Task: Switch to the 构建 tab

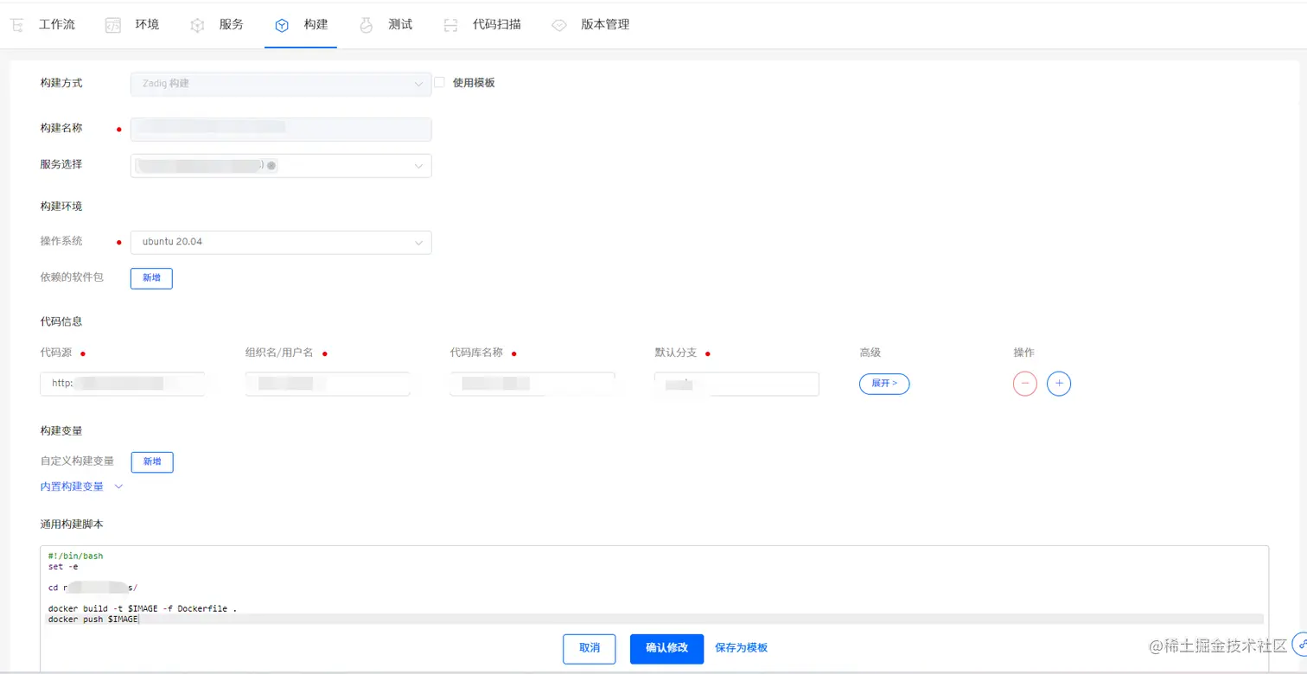Action: (x=316, y=24)
